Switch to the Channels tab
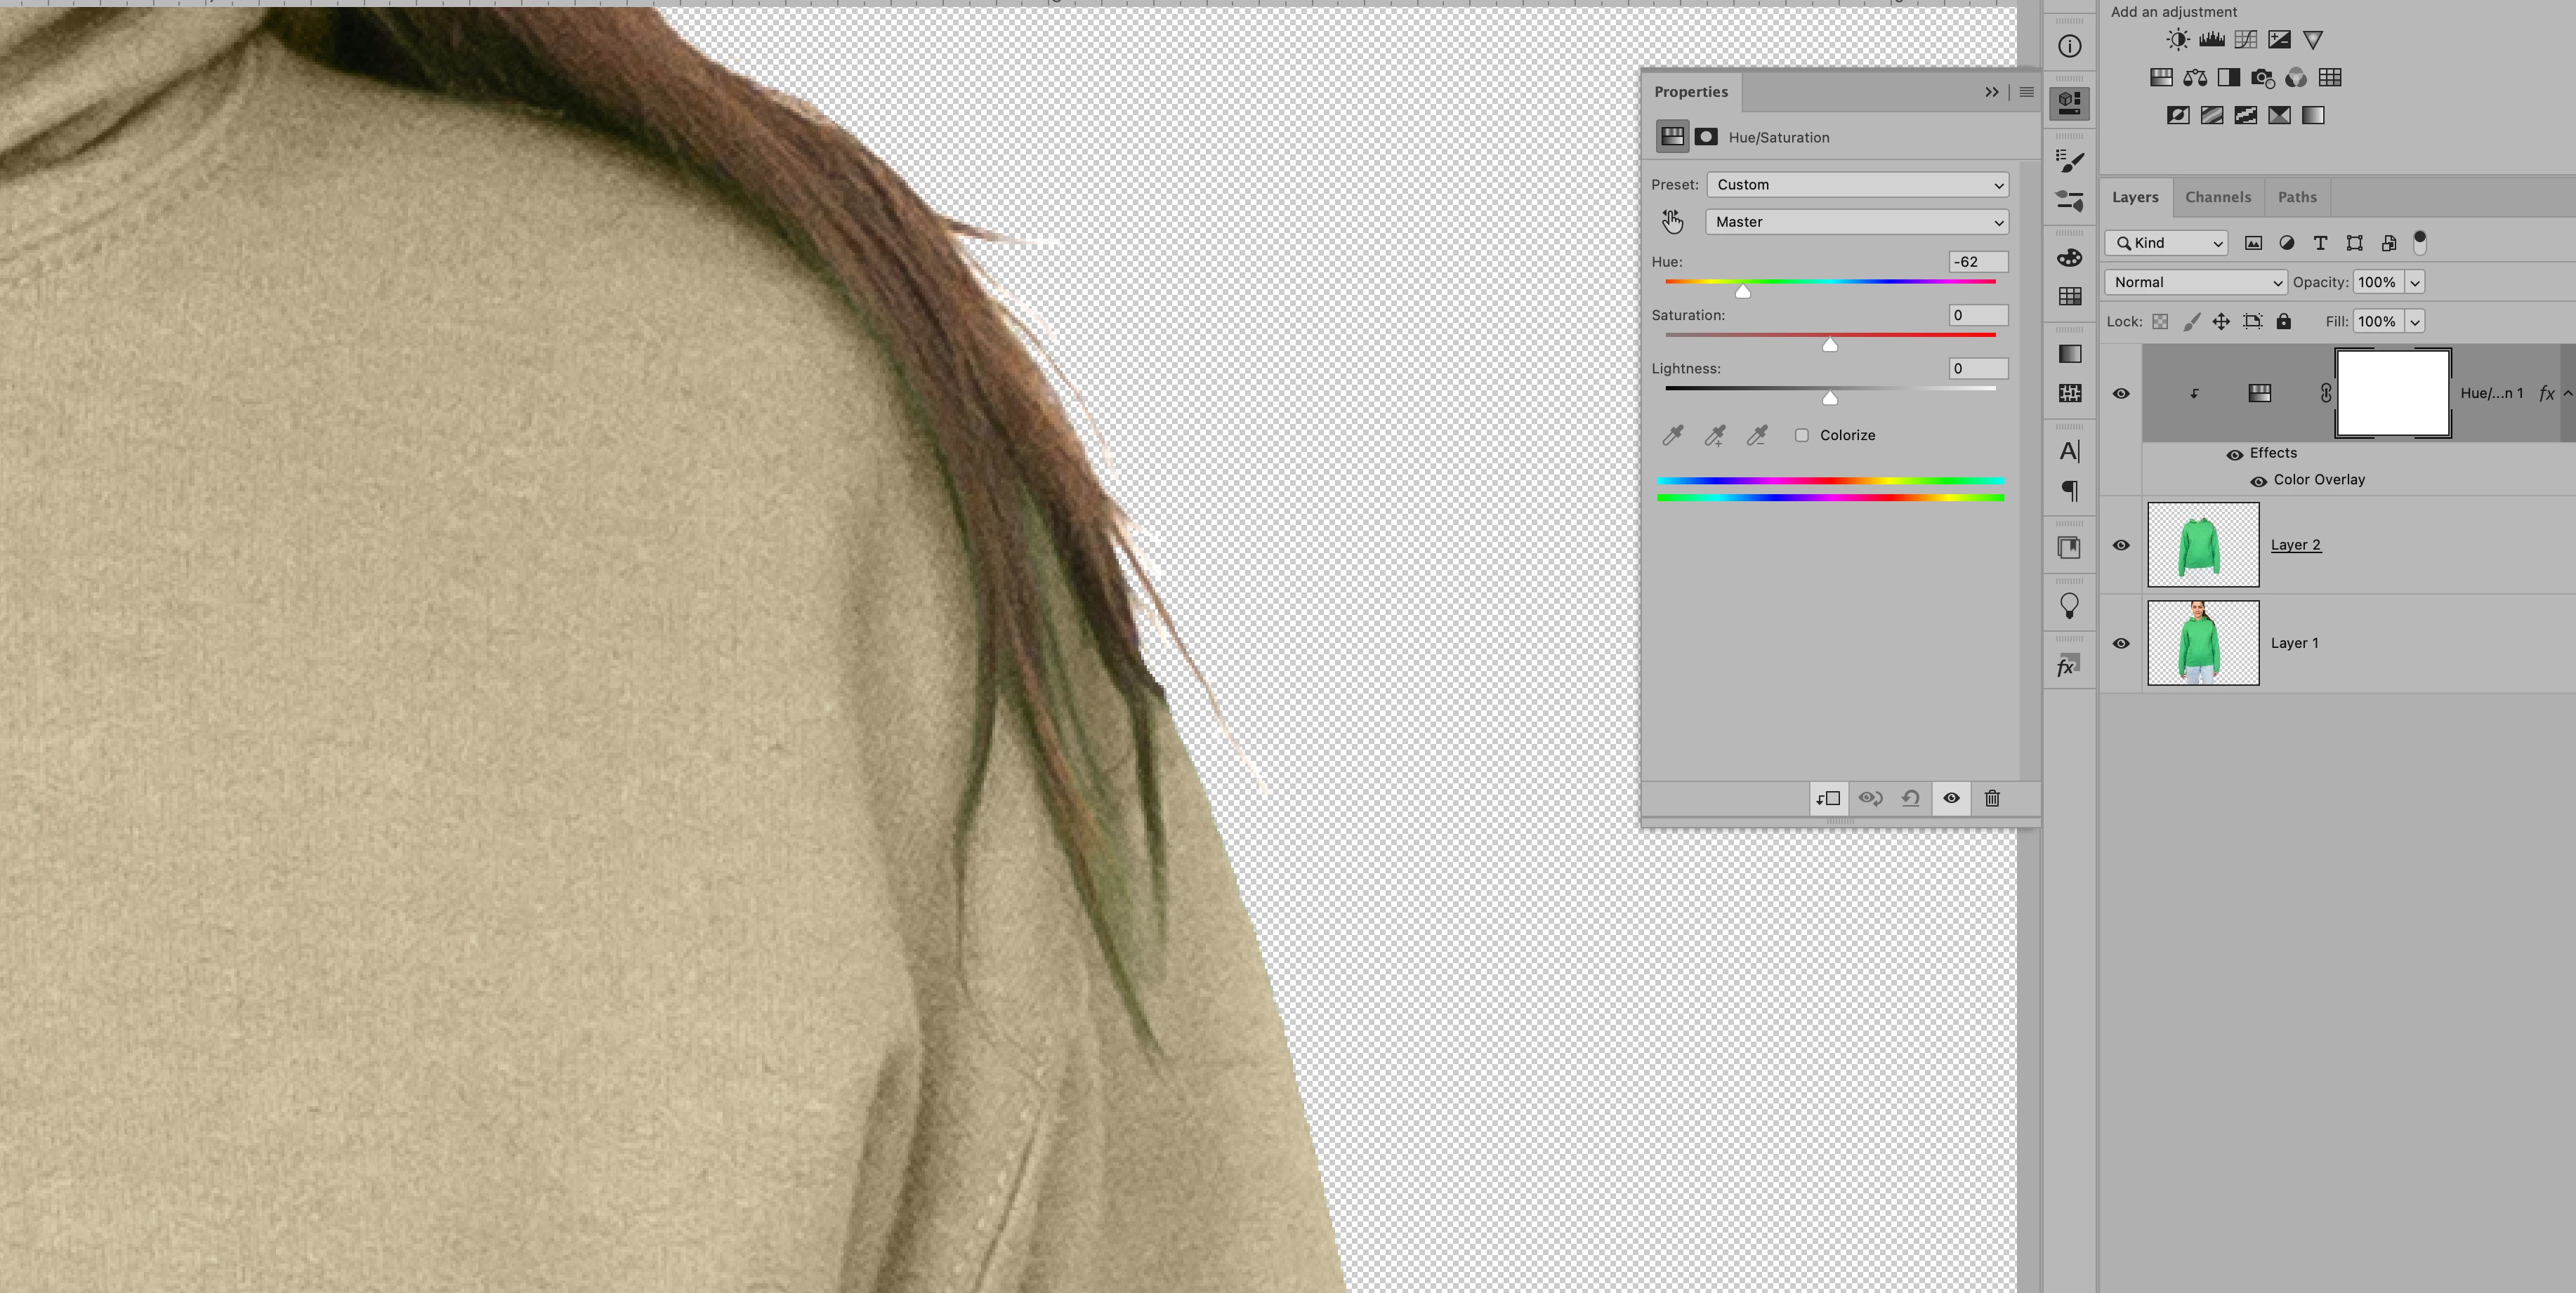 pyautogui.click(x=2217, y=197)
